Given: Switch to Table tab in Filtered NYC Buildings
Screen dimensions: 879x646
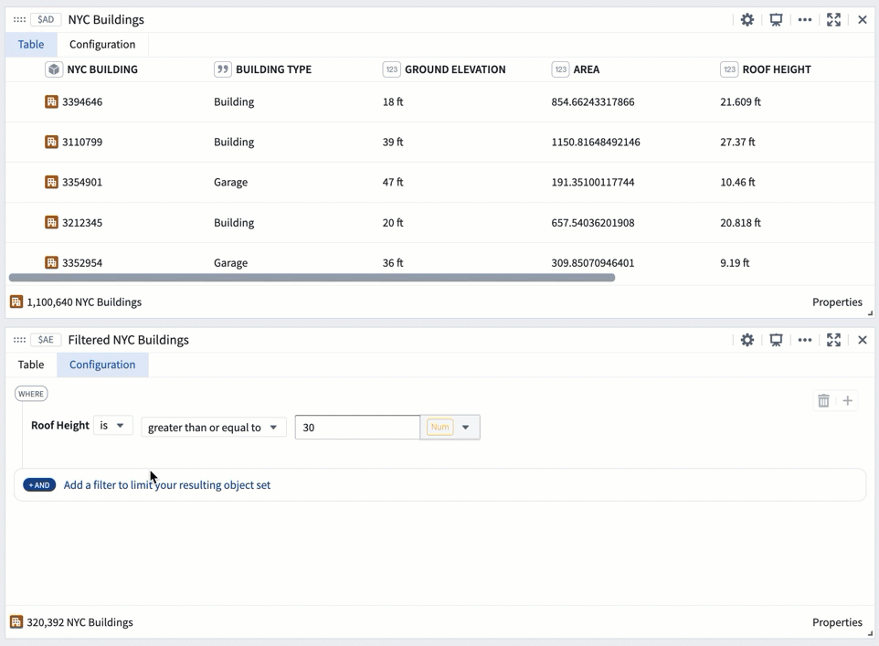Looking at the screenshot, I should (x=31, y=365).
